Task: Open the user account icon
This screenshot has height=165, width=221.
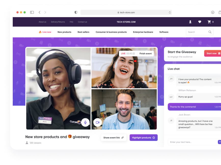Action: click(x=190, y=22)
